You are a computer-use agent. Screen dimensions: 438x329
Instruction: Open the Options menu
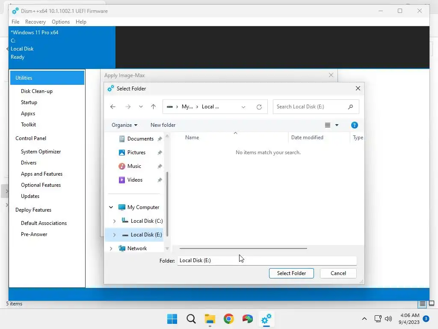[x=61, y=22]
